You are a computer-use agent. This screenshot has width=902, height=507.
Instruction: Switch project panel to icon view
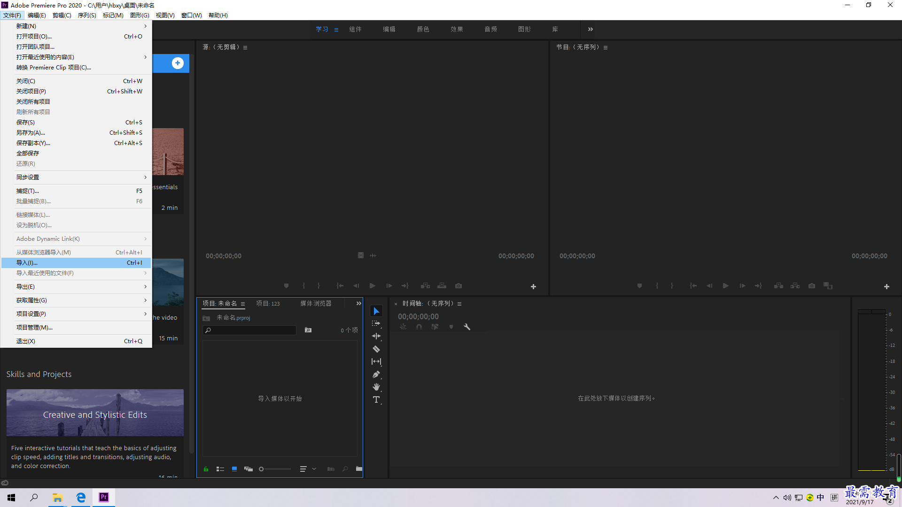click(234, 469)
